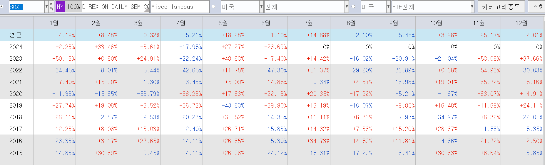Select the 2024 row label
The image size is (545, 165).
[16, 47]
